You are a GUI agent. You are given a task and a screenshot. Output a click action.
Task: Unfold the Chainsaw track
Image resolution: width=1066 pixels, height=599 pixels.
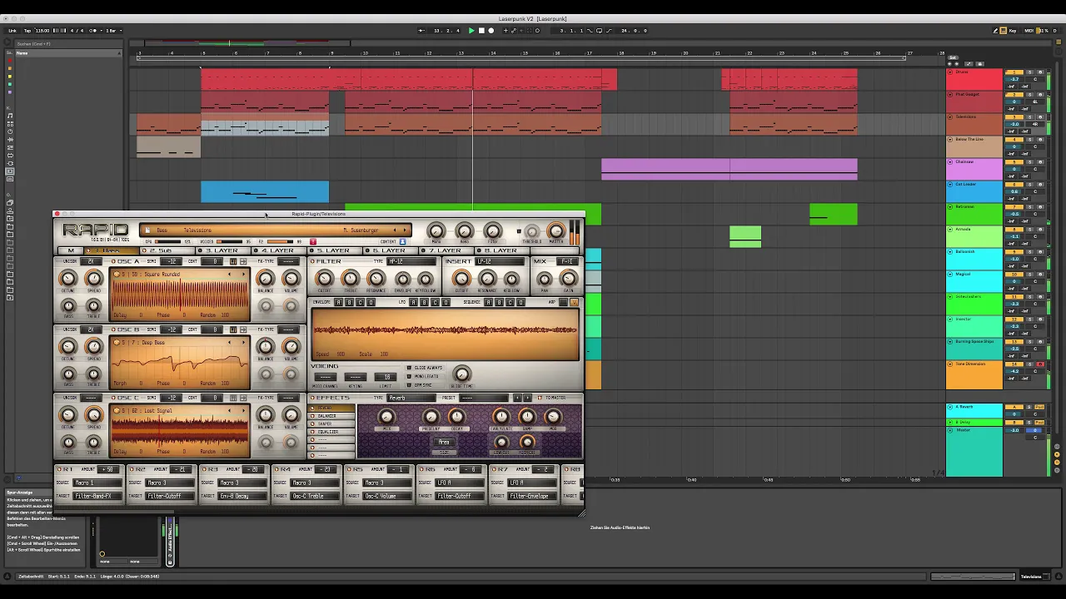coord(951,162)
